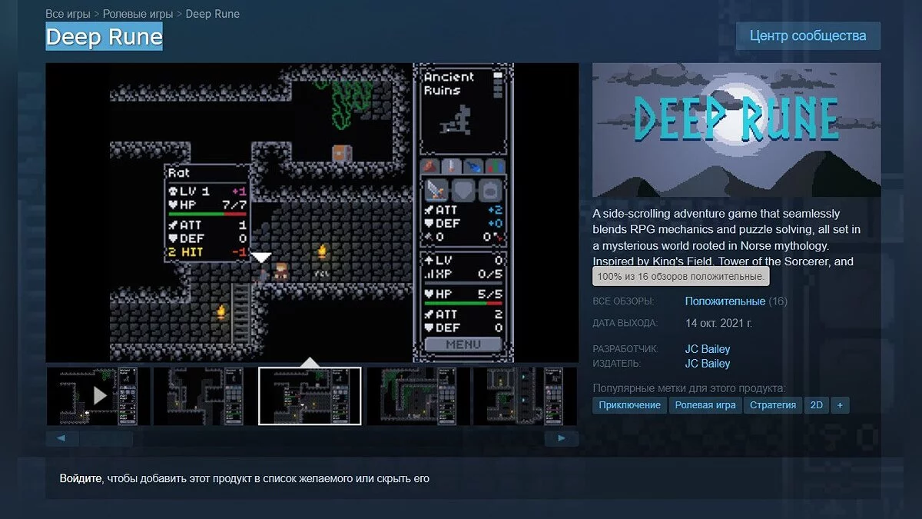Select the fourth screenshot thumbnail
922x519 pixels.
(x=418, y=396)
